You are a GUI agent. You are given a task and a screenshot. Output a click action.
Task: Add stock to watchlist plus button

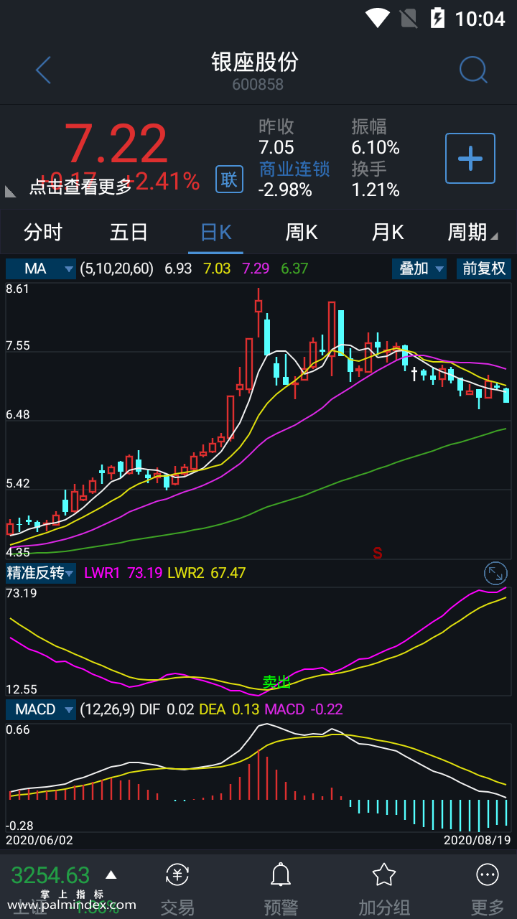tap(470, 158)
